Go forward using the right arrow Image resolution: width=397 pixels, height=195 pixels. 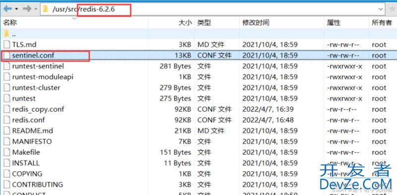point(27,9)
